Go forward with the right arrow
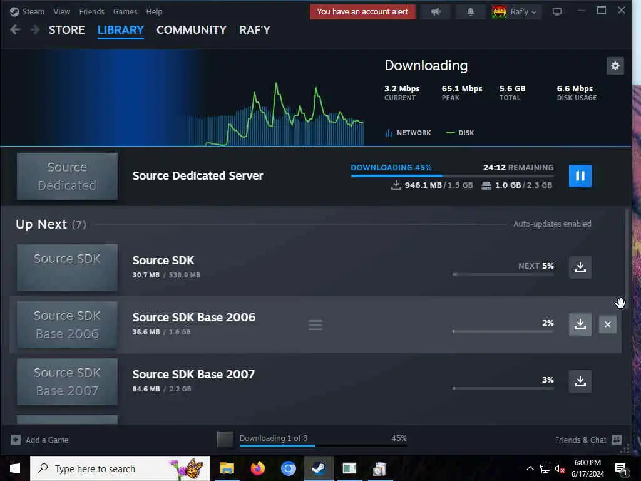This screenshot has height=481, width=641. coord(35,30)
